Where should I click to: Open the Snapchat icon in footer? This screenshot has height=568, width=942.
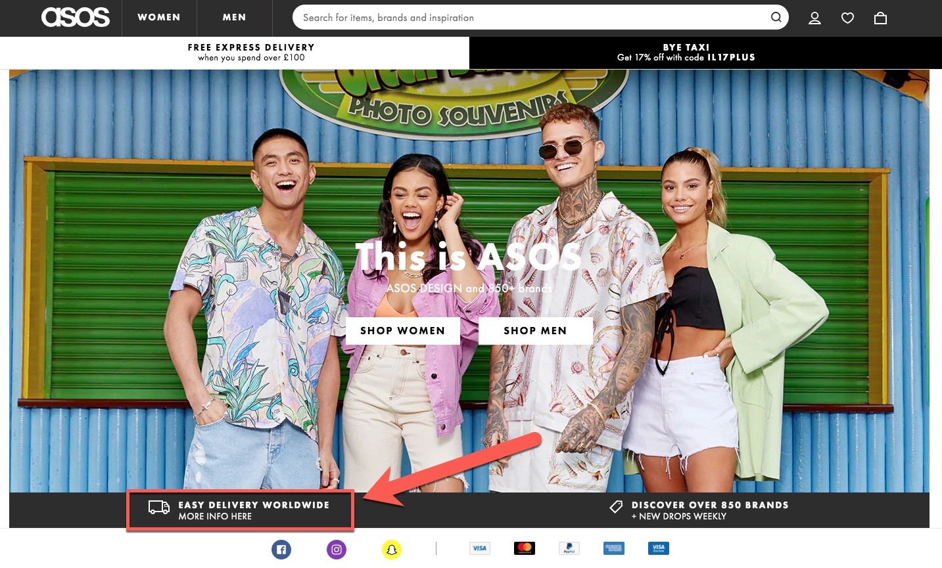coord(392,550)
